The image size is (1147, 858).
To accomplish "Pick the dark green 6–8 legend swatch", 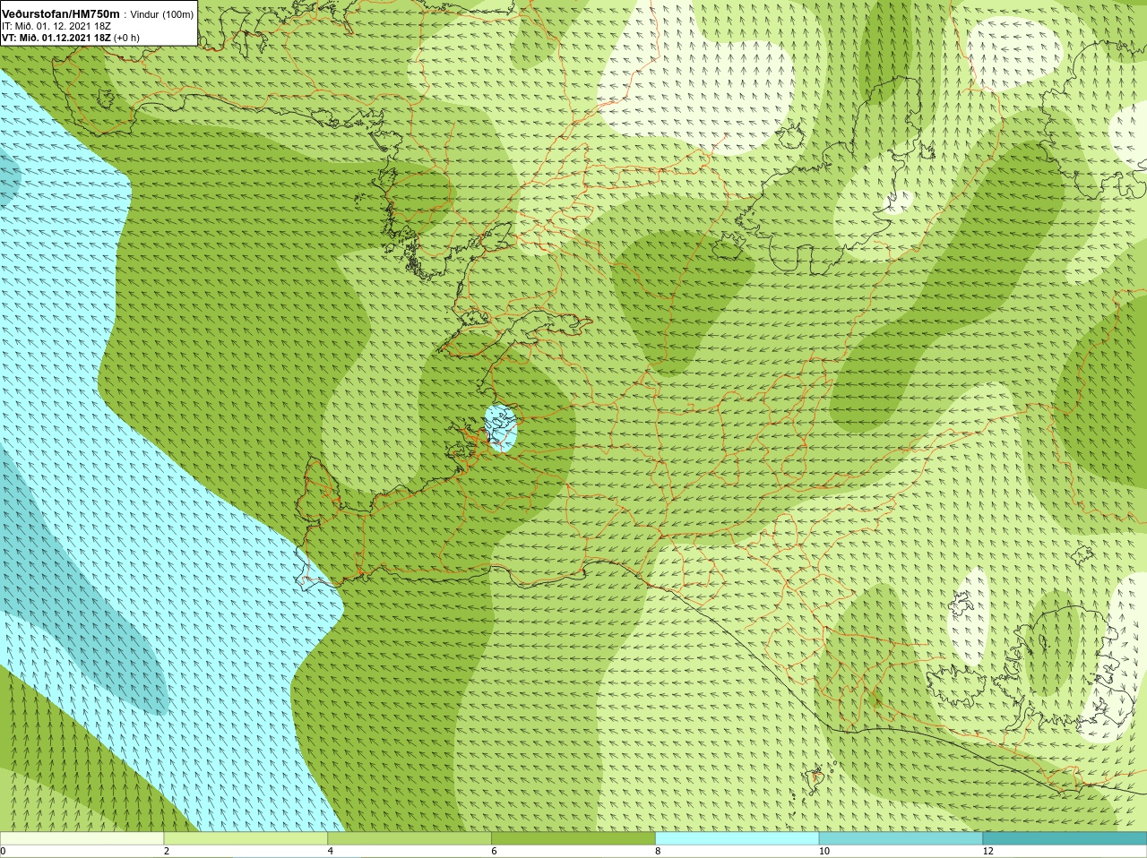I will pyautogui.click(x=573, y=838).
